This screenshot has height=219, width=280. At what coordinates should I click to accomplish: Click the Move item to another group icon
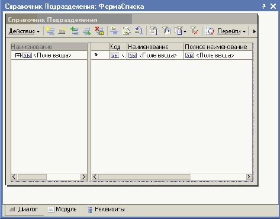point(127,31)
